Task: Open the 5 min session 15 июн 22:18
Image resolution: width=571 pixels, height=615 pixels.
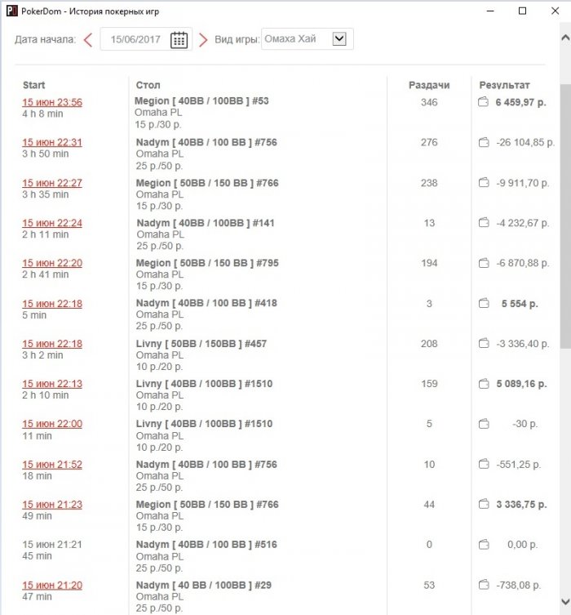Action: (52, 304)
